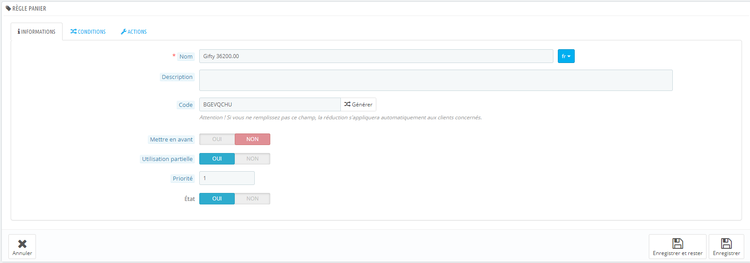Click the Code input field
Image resolution: width=750 pixels, height=263 pixels.
270,105
